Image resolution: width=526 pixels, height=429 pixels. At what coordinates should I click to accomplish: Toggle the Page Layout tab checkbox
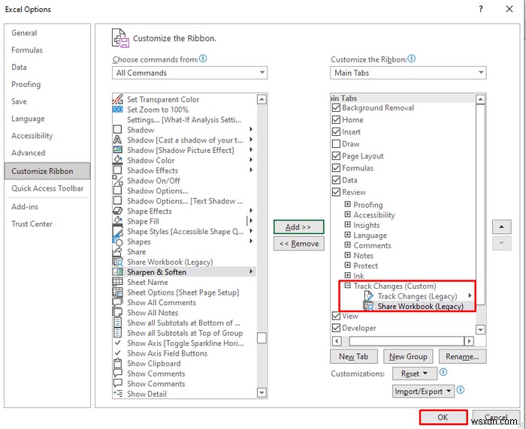336,156
